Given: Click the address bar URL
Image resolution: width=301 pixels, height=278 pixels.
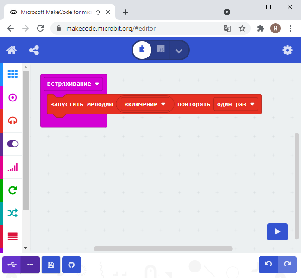Looking at the screenshot, I should pos(111,28).
